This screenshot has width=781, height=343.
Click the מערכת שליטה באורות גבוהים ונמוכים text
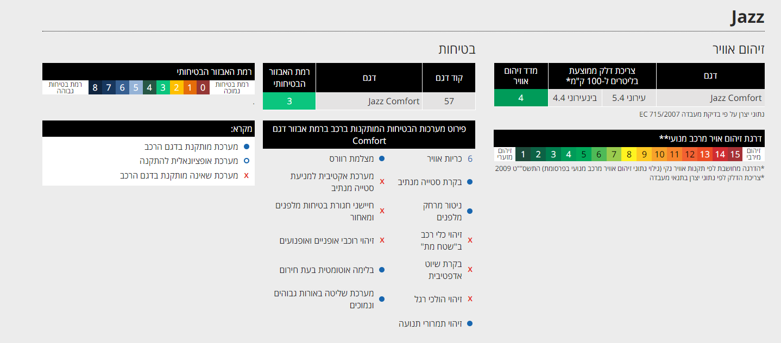(324, 299)
